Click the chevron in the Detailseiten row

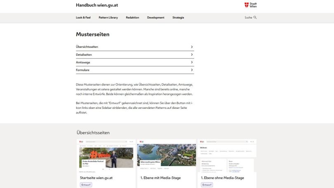click(x=192, y=55)
